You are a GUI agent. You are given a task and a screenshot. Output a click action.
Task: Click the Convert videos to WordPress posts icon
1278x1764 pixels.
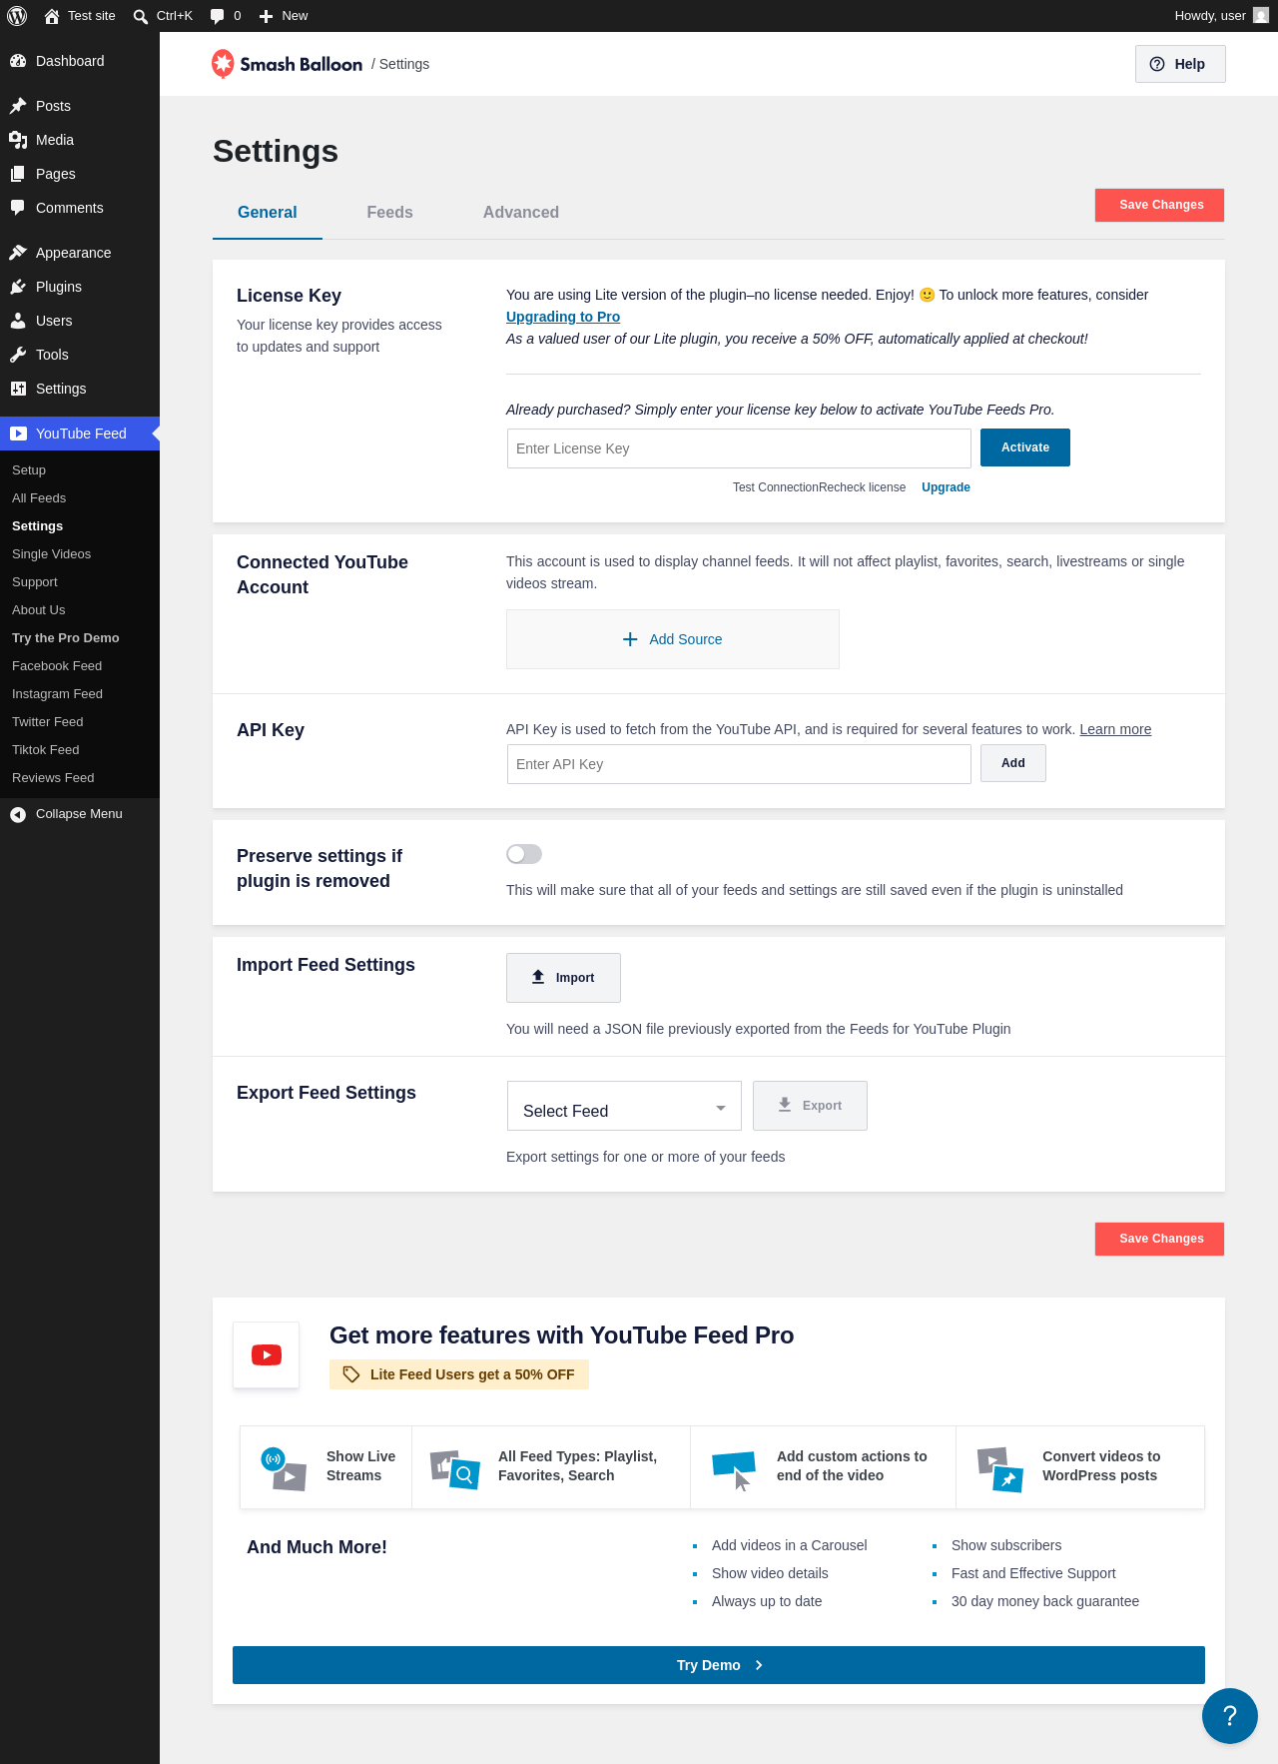pos(1000,1468)
